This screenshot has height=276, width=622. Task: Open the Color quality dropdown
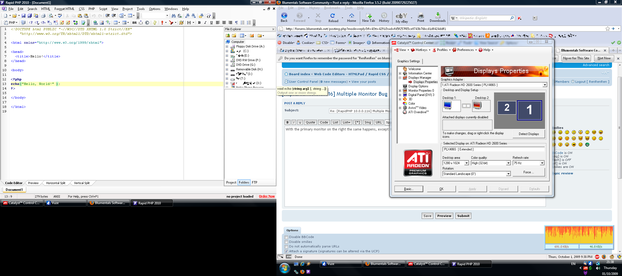508,163
